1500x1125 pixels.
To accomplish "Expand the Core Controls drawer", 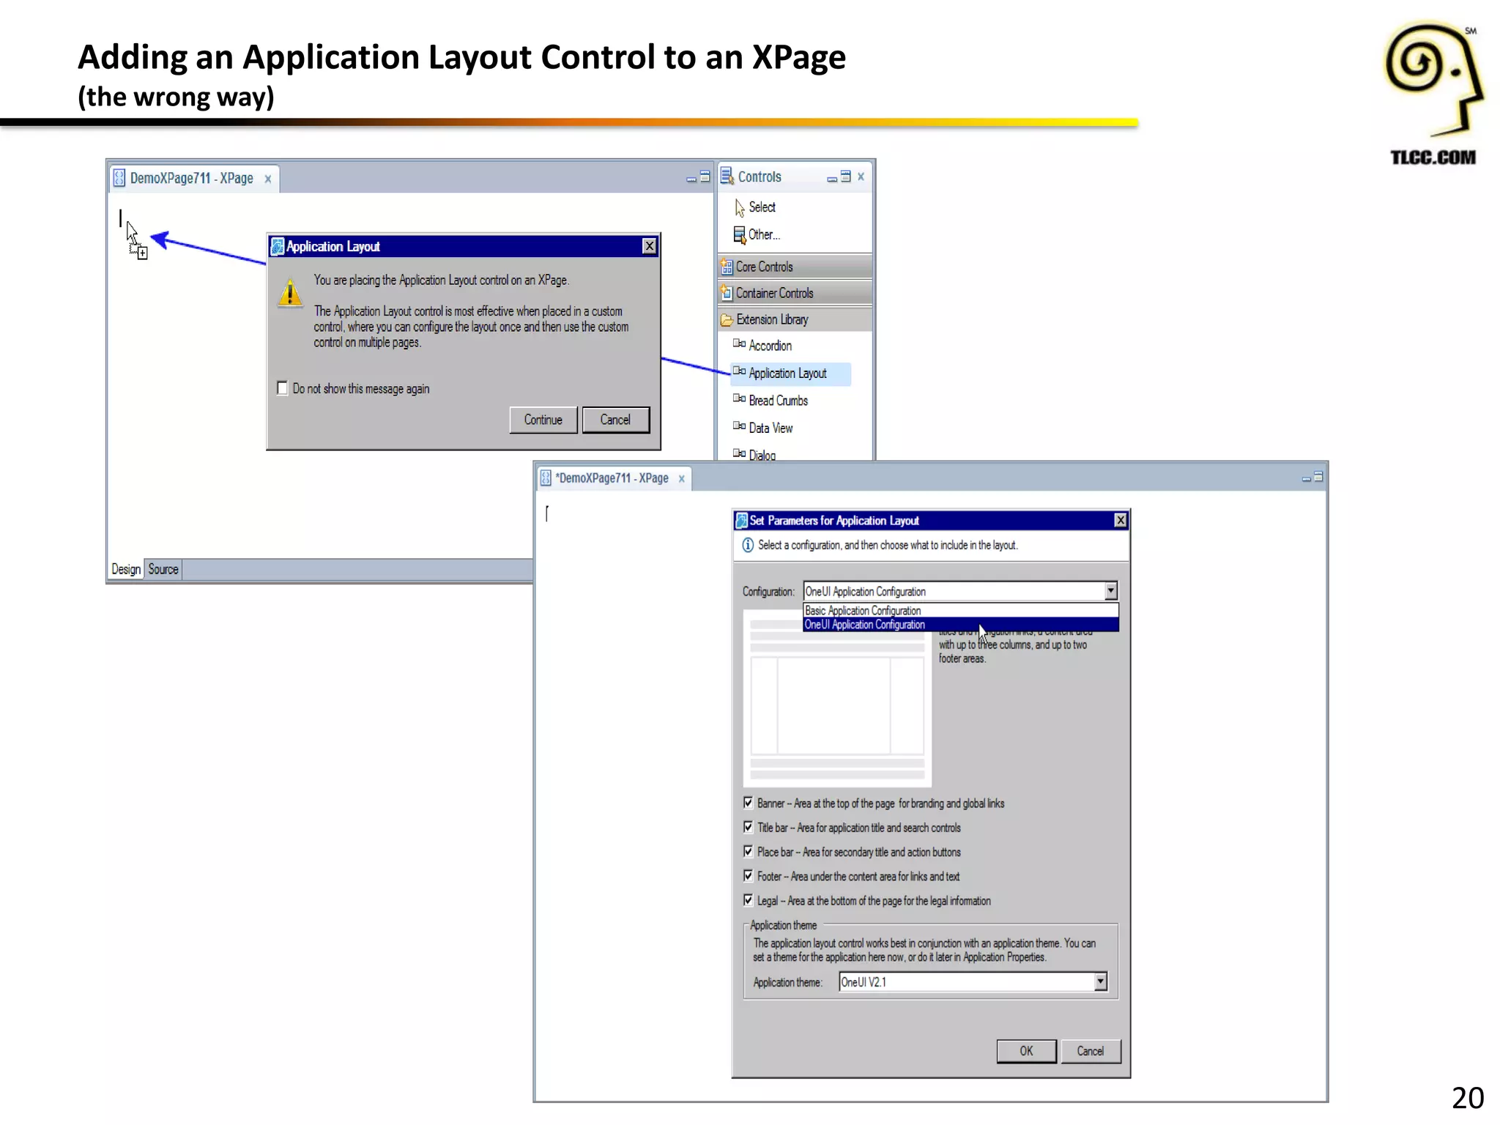I will (795, 267).
